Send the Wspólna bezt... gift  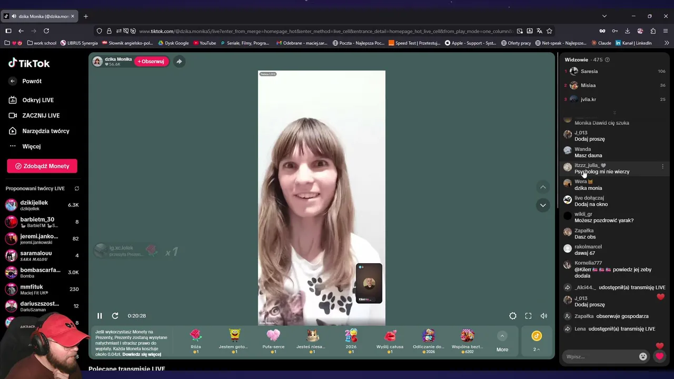pyautogui.click(x=468, y=341)
